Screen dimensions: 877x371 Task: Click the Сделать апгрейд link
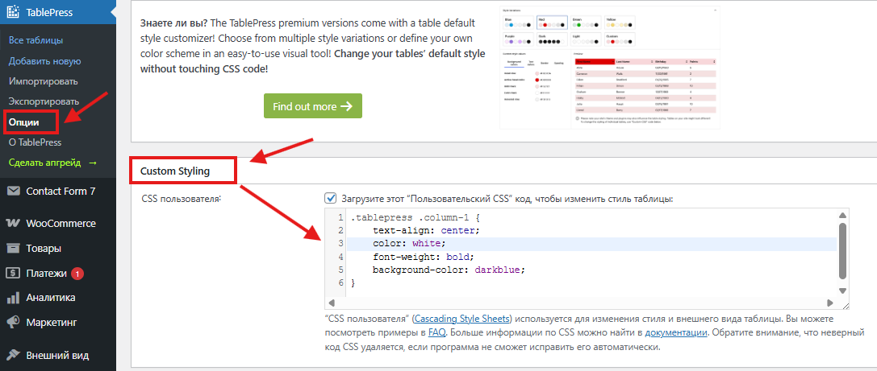point(52,163)
